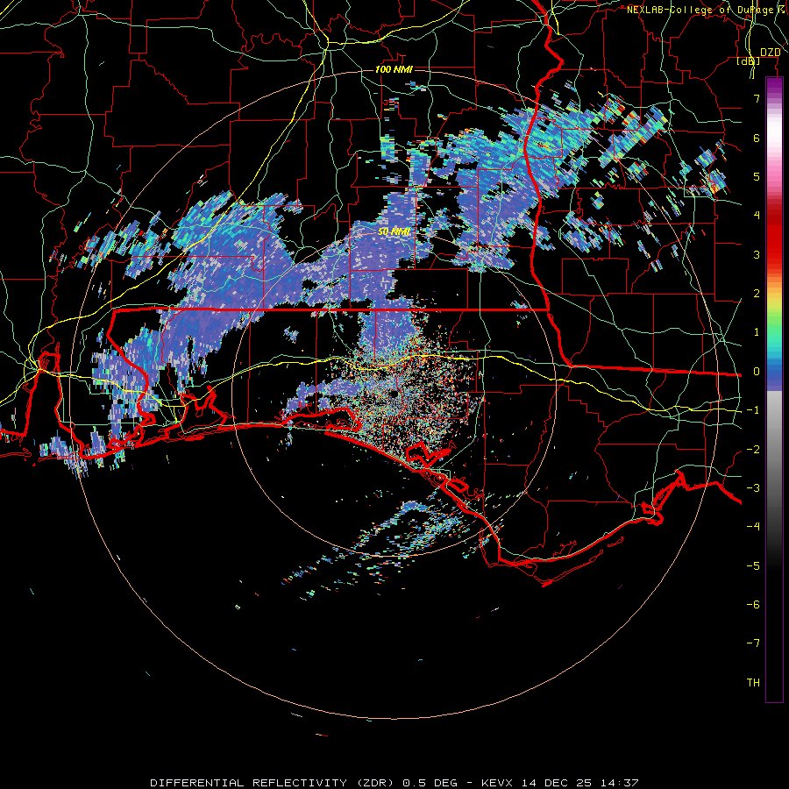Viewport: 789px width, 789px height.
Task: Click the Differential Reflectivity (ZDR) caption text
Action: tap(394, 783)
